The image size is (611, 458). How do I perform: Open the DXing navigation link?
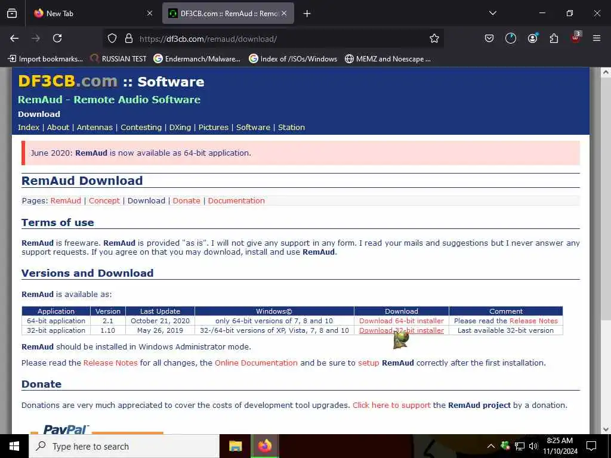(180, 128)
